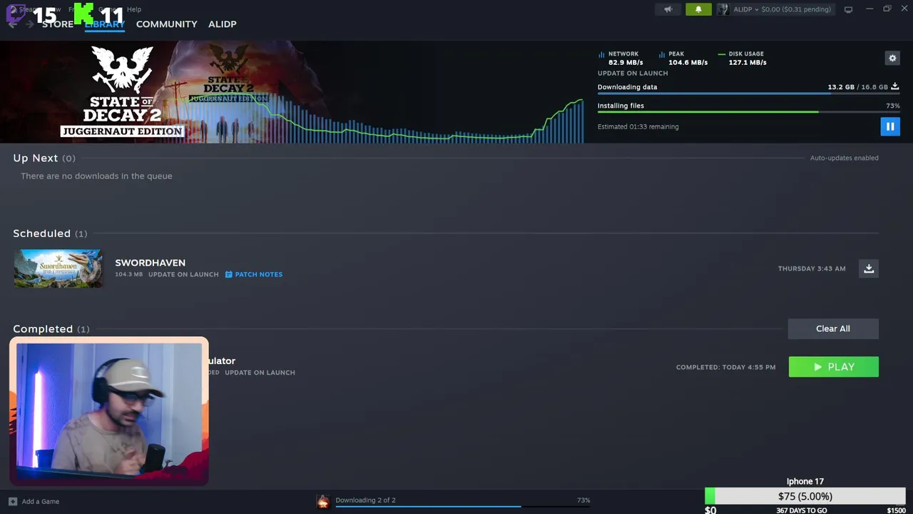913x514 pixels.
Task: Click the announcements megaphone icon
Action: (x=668, y=9)
